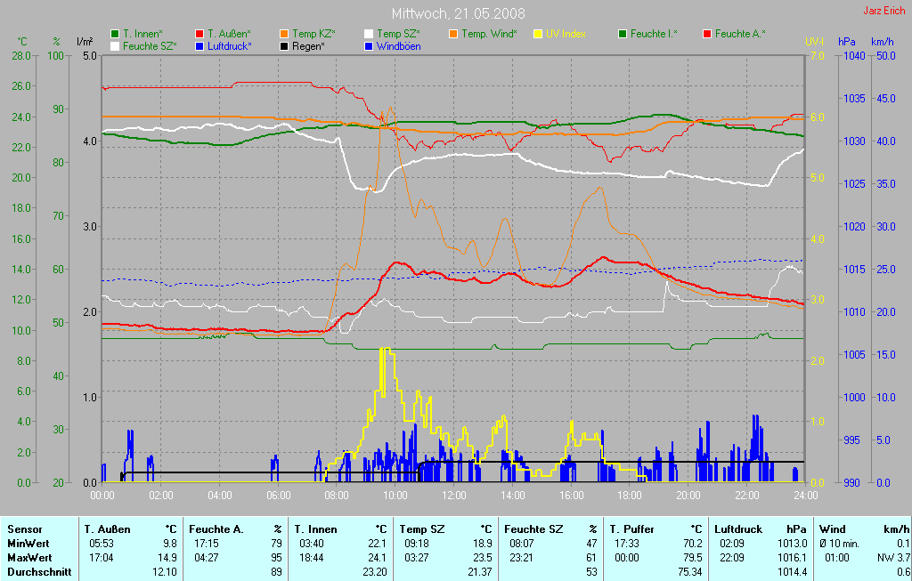Select the T. Innen* legend label
Image resolution: width=912 pixels, height=581 pixels.
tap(142, 34)
